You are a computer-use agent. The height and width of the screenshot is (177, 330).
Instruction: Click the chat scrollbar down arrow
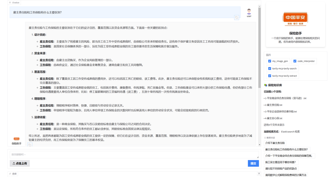point(259,144)
